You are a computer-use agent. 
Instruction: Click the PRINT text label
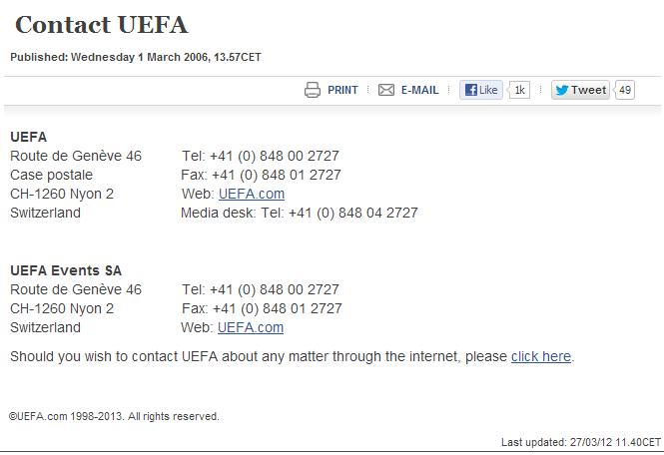point(342,90)
